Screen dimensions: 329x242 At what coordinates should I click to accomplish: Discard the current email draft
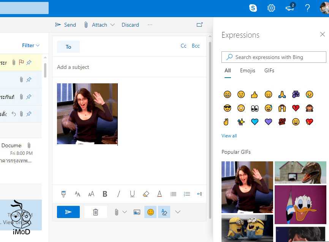click(130, 24)
